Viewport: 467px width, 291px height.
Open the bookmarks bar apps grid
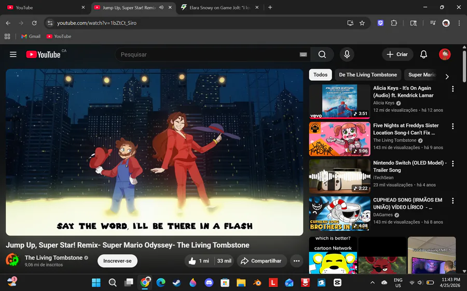coord(7,36)
